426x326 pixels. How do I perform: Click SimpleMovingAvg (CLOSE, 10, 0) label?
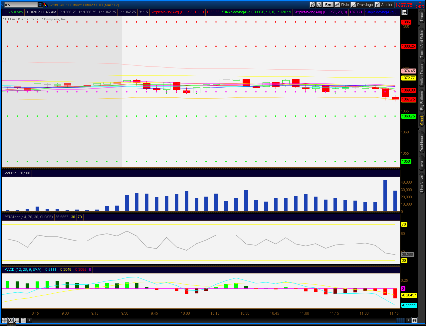click(x=177, y=12)
